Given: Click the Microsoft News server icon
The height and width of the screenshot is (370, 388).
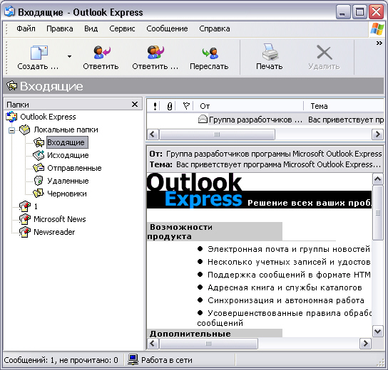Looking at the screenshot, I should 25,219.
